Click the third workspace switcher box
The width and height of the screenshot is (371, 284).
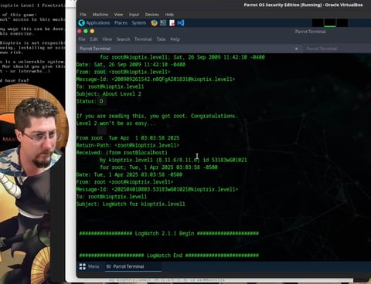pyautogui.click(x=342, y=23)
